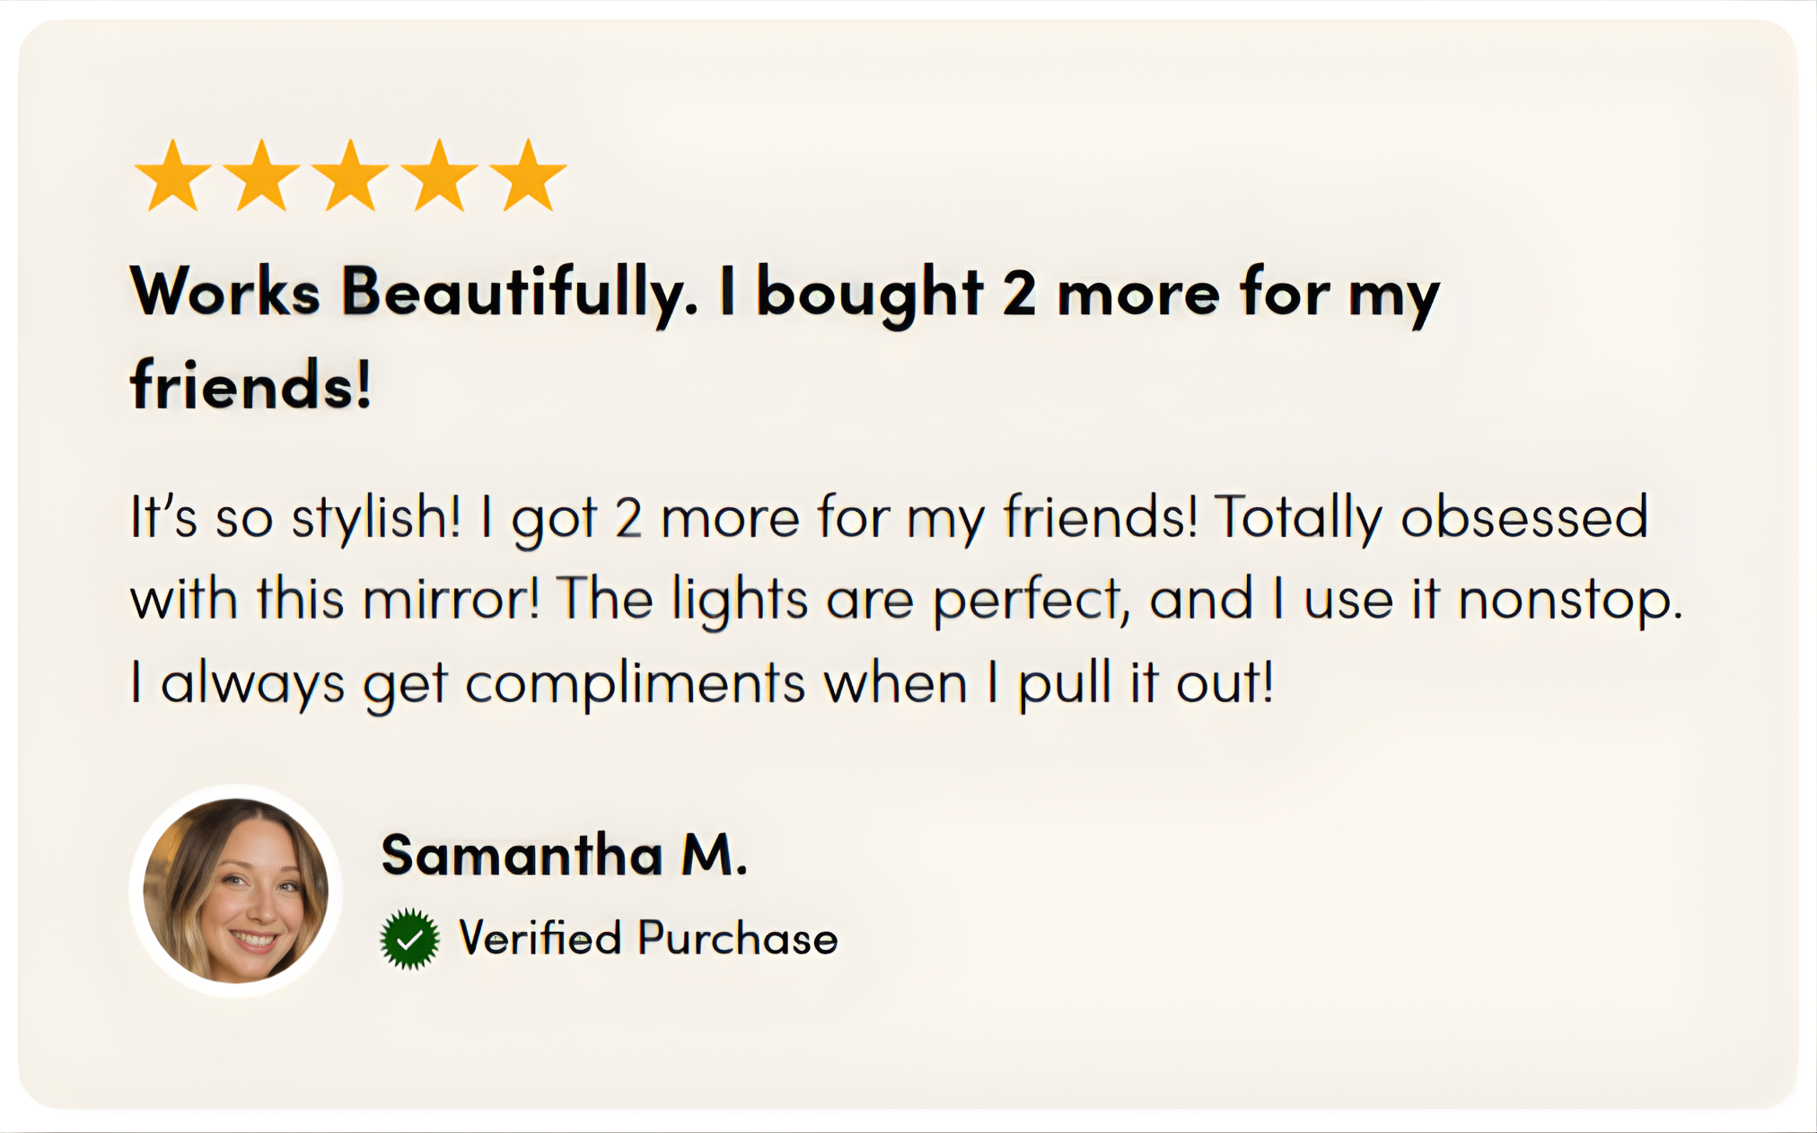Open Samantha's round profile photo

[x=236, y=891]
